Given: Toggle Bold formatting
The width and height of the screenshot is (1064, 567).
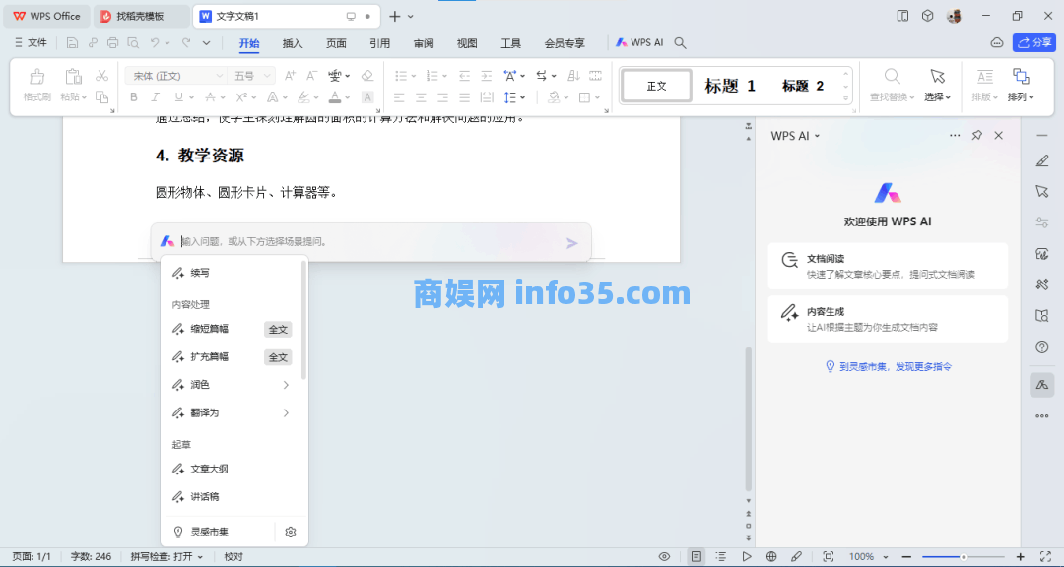Looking at the screenshot, I should click(x=134, y=97).
